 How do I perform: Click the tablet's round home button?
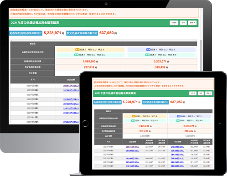pyautogui.click(x=85, y=124)
